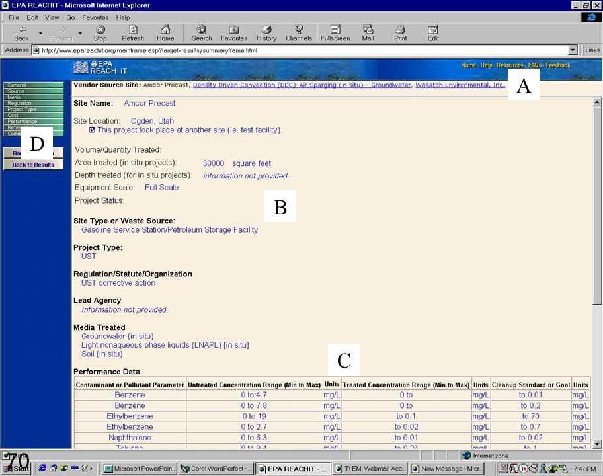603x476 pixels.
Task: Select Media in the left navigation
Action: 34,97
